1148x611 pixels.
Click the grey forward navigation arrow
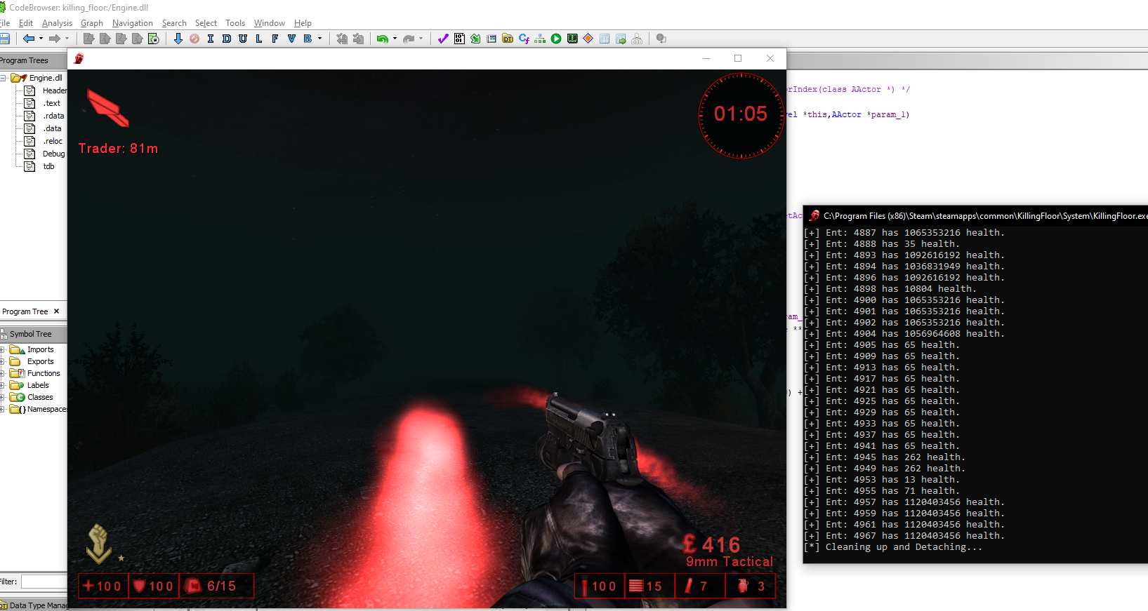click(x=55, y=39)
